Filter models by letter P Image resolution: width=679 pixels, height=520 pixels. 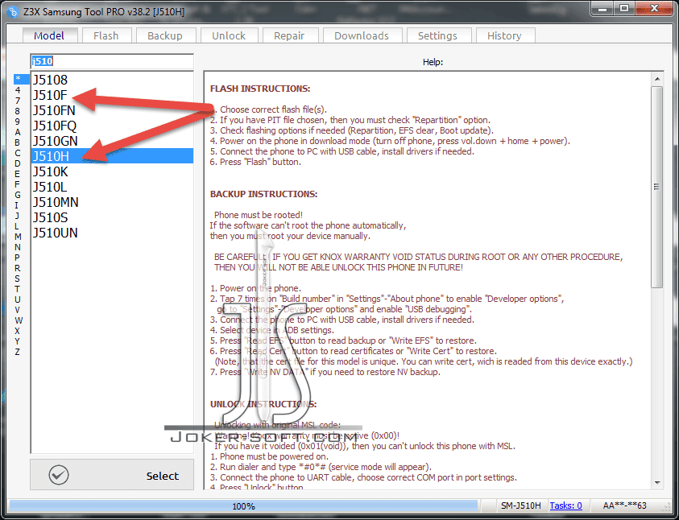point(18,258)
